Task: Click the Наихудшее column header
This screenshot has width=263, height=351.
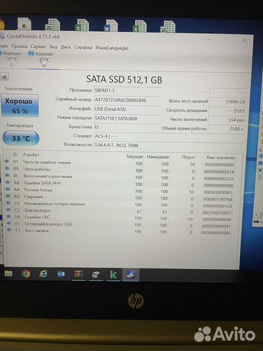Action: pyautogui.click(x=158, y=157)
